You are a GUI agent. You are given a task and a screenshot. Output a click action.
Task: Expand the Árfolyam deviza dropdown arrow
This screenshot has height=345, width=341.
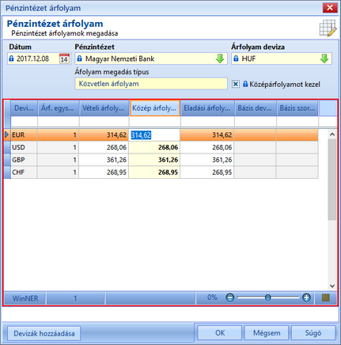(324, 59)
